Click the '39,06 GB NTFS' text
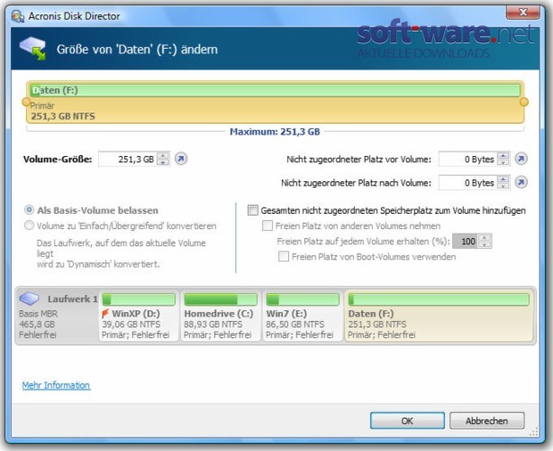The width and height of the screenshot is (553, 451). coord(131,324)
